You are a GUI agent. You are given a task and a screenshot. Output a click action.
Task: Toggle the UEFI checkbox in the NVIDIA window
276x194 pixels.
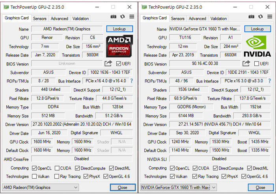point(257,63)
